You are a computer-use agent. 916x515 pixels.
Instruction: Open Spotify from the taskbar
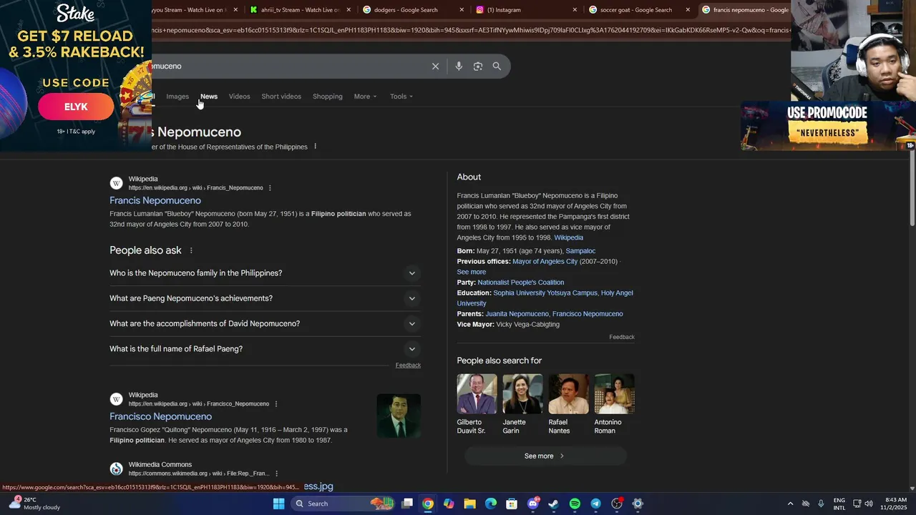[x=575, y=504]
